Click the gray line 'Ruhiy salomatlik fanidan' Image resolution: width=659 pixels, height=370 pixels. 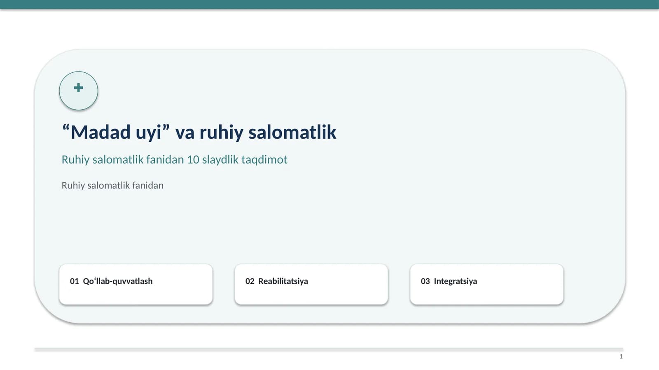pos(112,185)
